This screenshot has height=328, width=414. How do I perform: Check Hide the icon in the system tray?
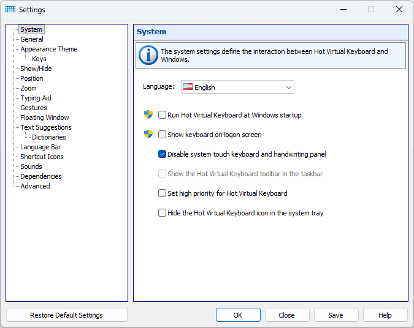click(162, 212)
